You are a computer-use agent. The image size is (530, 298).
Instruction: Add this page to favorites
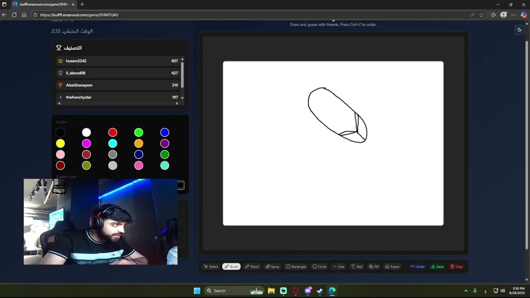(x=482, y=15)
